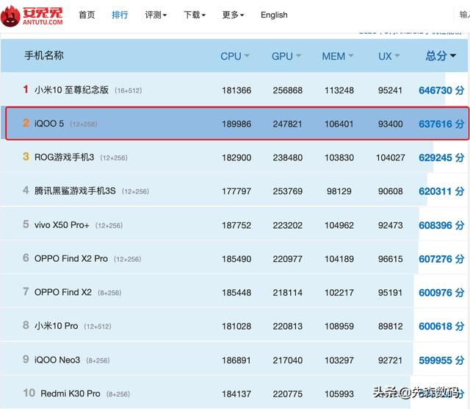The image size is (470, 409).
Task: Expand the 更多 dropdown menu
Action: coord(233,15)
